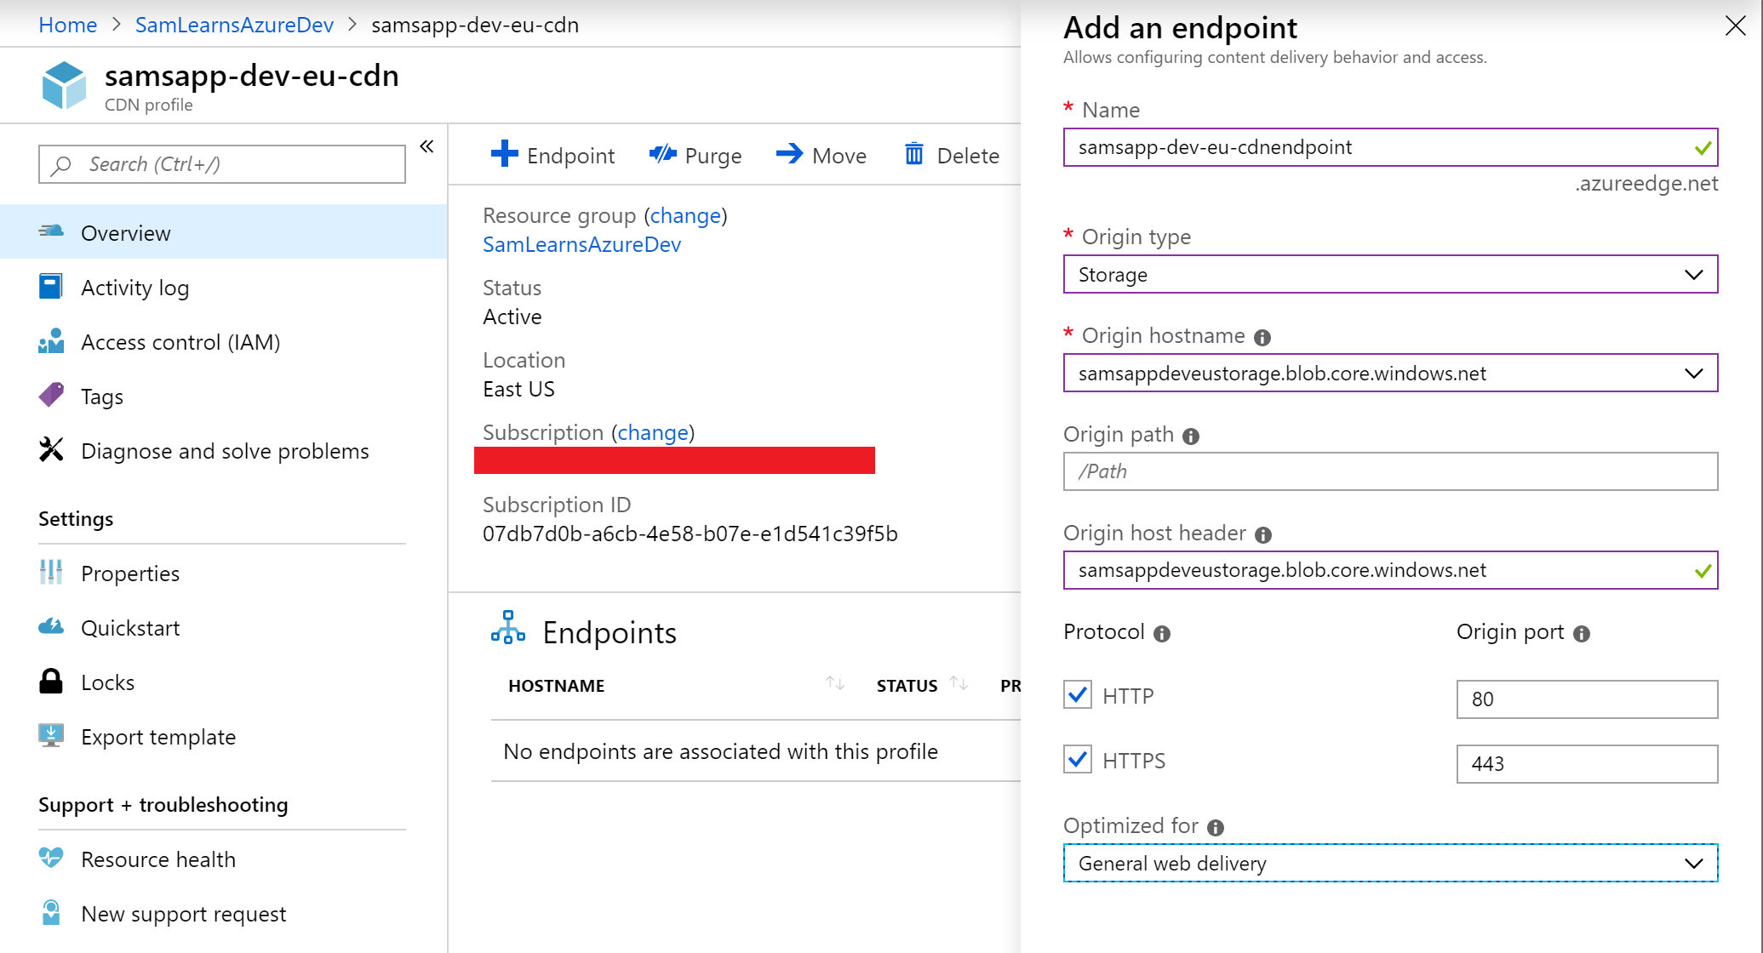Close the Add an endpoint panel

[1735, 26]
